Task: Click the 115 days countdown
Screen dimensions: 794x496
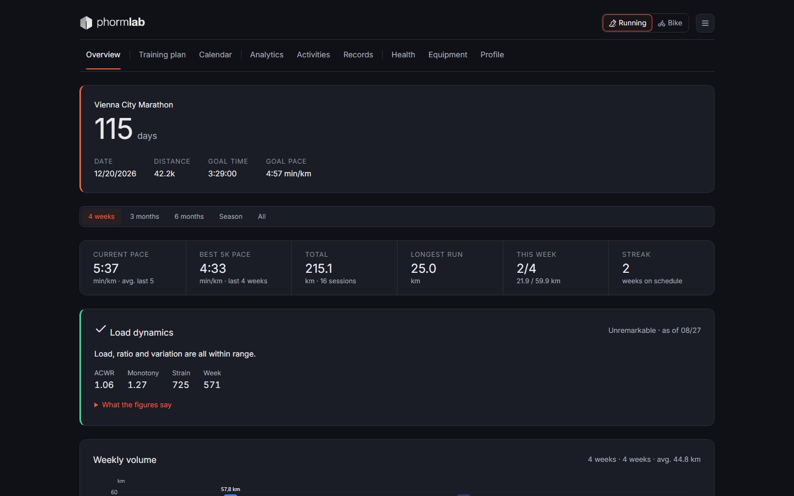Action: click(126, 129)
